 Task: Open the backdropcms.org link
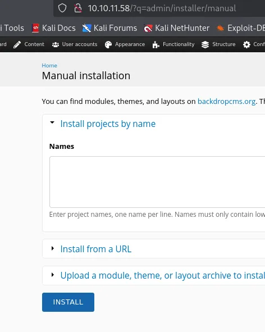(226, 101)
